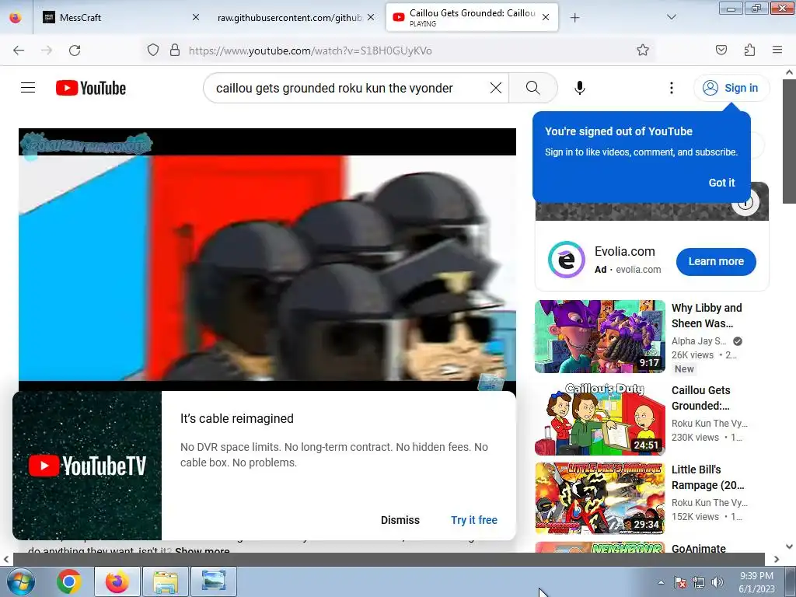Viewport: 796px width, 597px height.
Task: Click the Evolia.com ad logo
Action: coord(566,260)
